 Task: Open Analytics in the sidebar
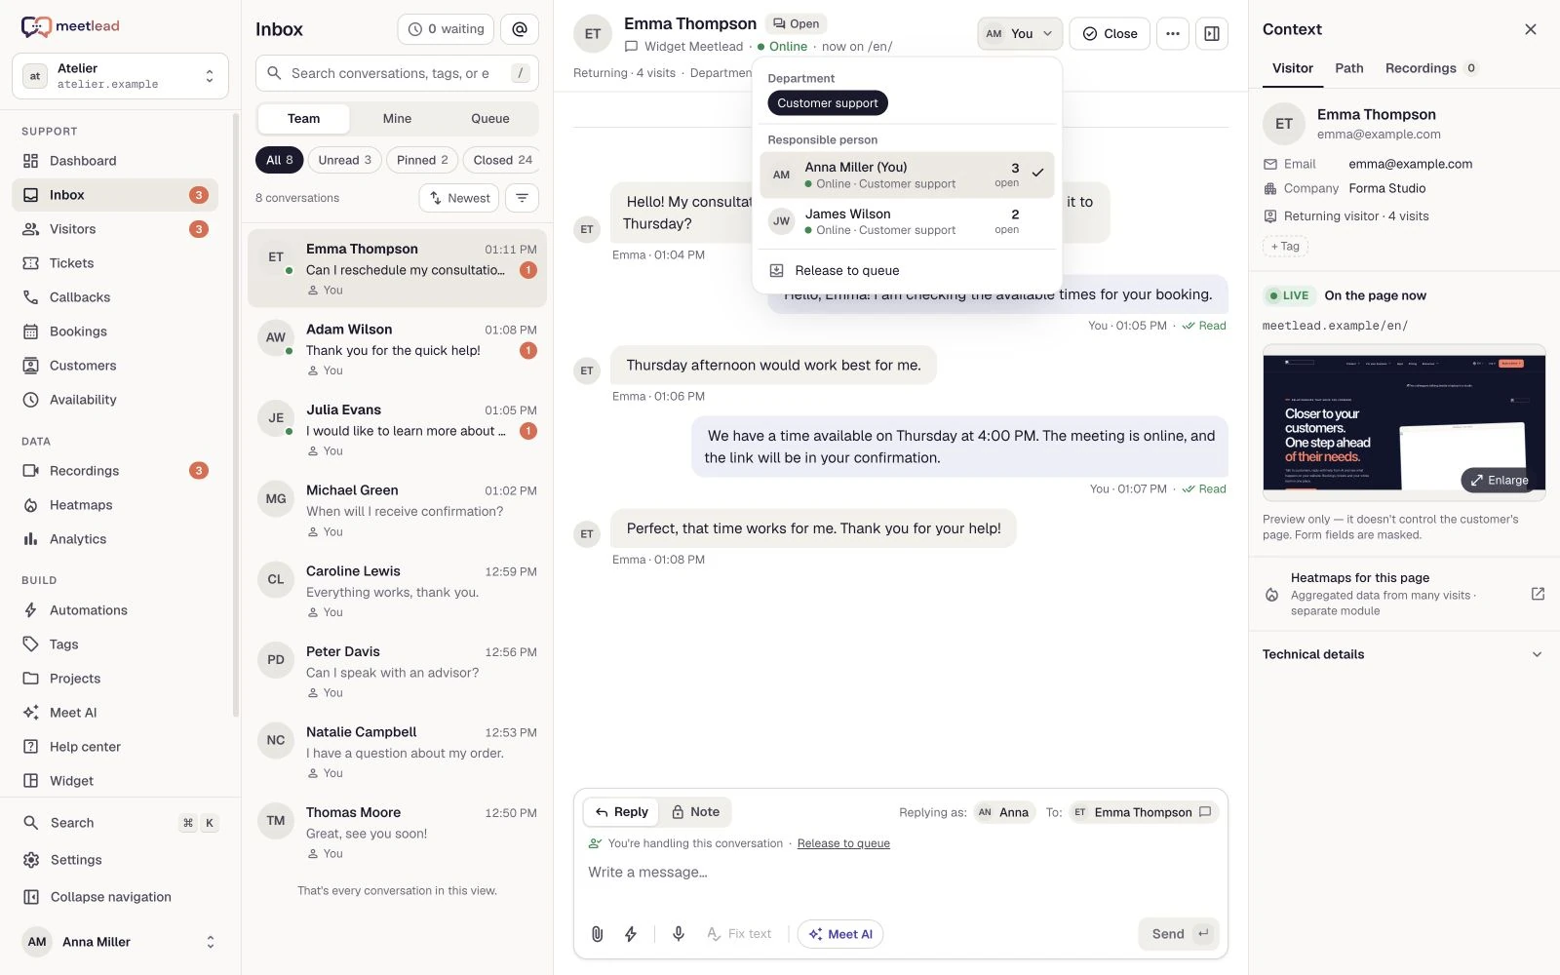pos(115,539)
